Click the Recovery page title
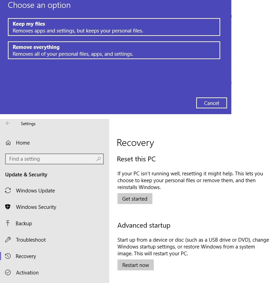The width and height of the screenshot is (275, 283). click(x=135, y=143)
